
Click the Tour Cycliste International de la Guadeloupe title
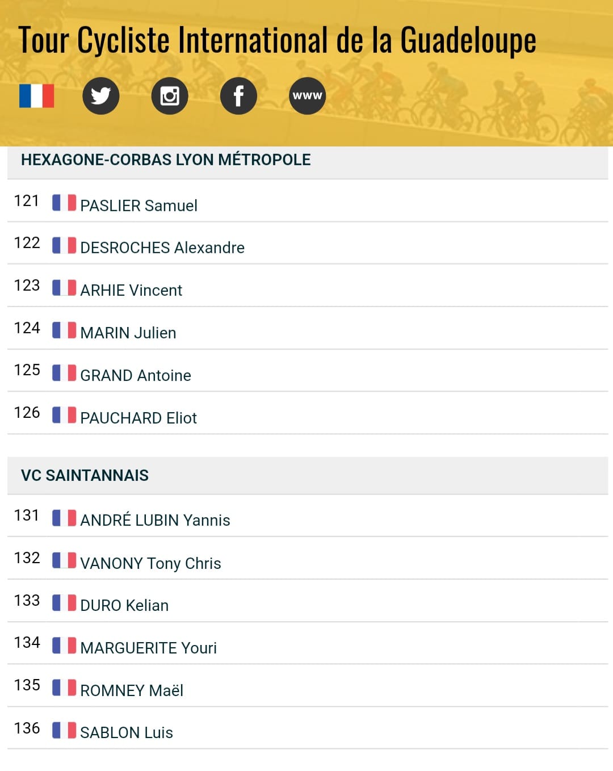click(x=277, y=40)
